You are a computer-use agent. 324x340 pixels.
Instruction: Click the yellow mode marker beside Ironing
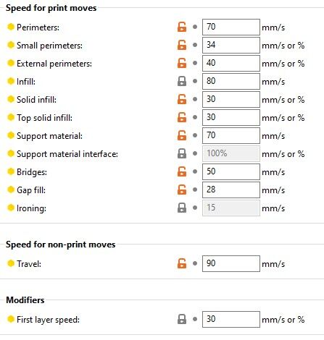pyautogui.click(x=11, y=208)
